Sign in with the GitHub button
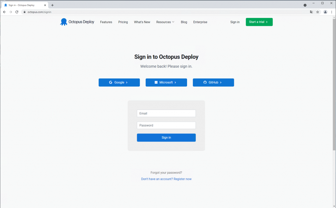Viewport: 336px width, 208px height. point(213,82)
